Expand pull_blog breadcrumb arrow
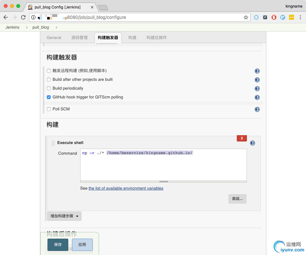The image size is (306, 255). pyautogui.click(x=56, y=27)
